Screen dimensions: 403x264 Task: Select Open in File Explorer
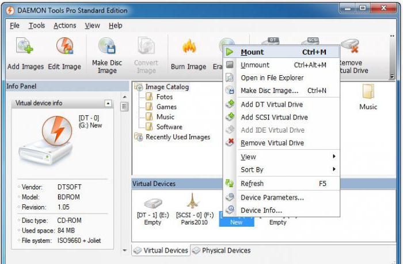click(x=282, y=77)
